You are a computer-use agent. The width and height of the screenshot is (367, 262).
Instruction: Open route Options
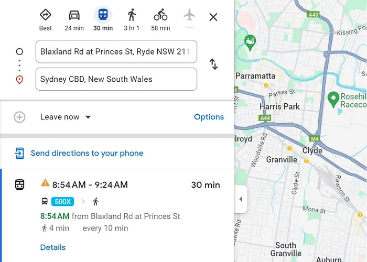209,117
